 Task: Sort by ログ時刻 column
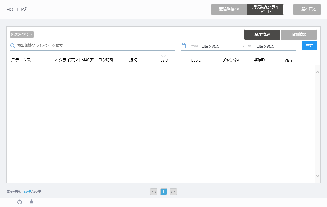click(x=106, y=60)
